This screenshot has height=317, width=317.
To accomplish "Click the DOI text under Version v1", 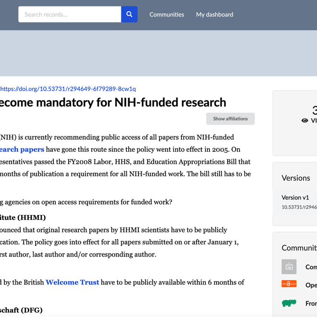I will tap(299, 207).
